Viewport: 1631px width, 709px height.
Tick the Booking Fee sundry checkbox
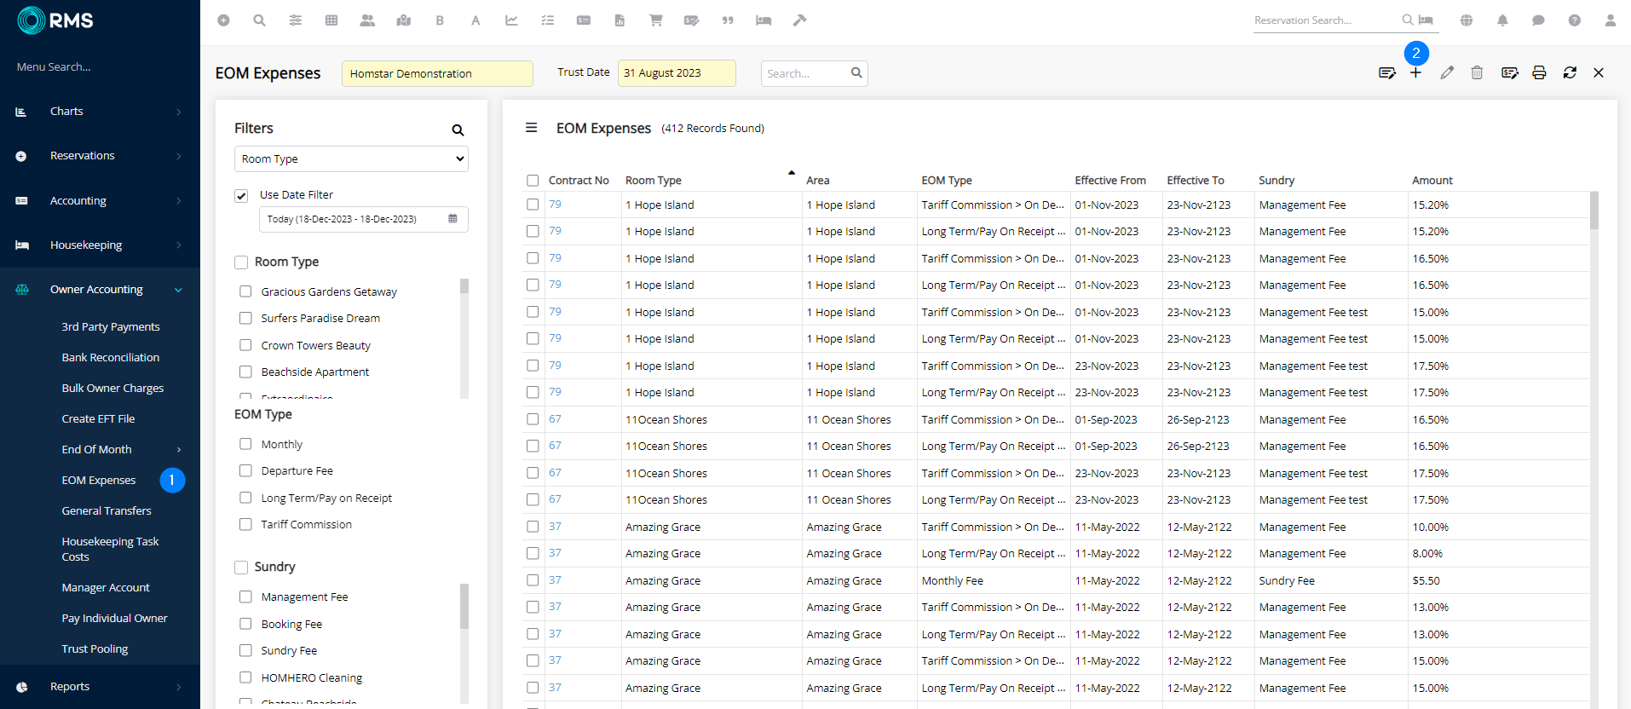245,625
